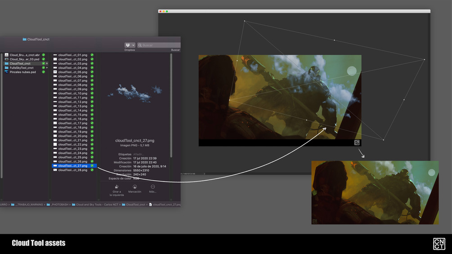
Task: Select cloudTool...ct_10.png
Action: point(74,94)
